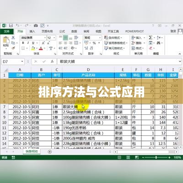Open the font name dropdown
The width and height of the screenshot is (183, 183).
(45, 38)
